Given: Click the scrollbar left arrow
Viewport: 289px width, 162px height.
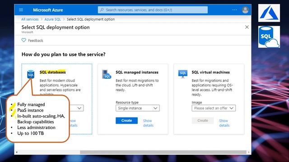Looking at the screenshot, I should click(x=17, y=152).
